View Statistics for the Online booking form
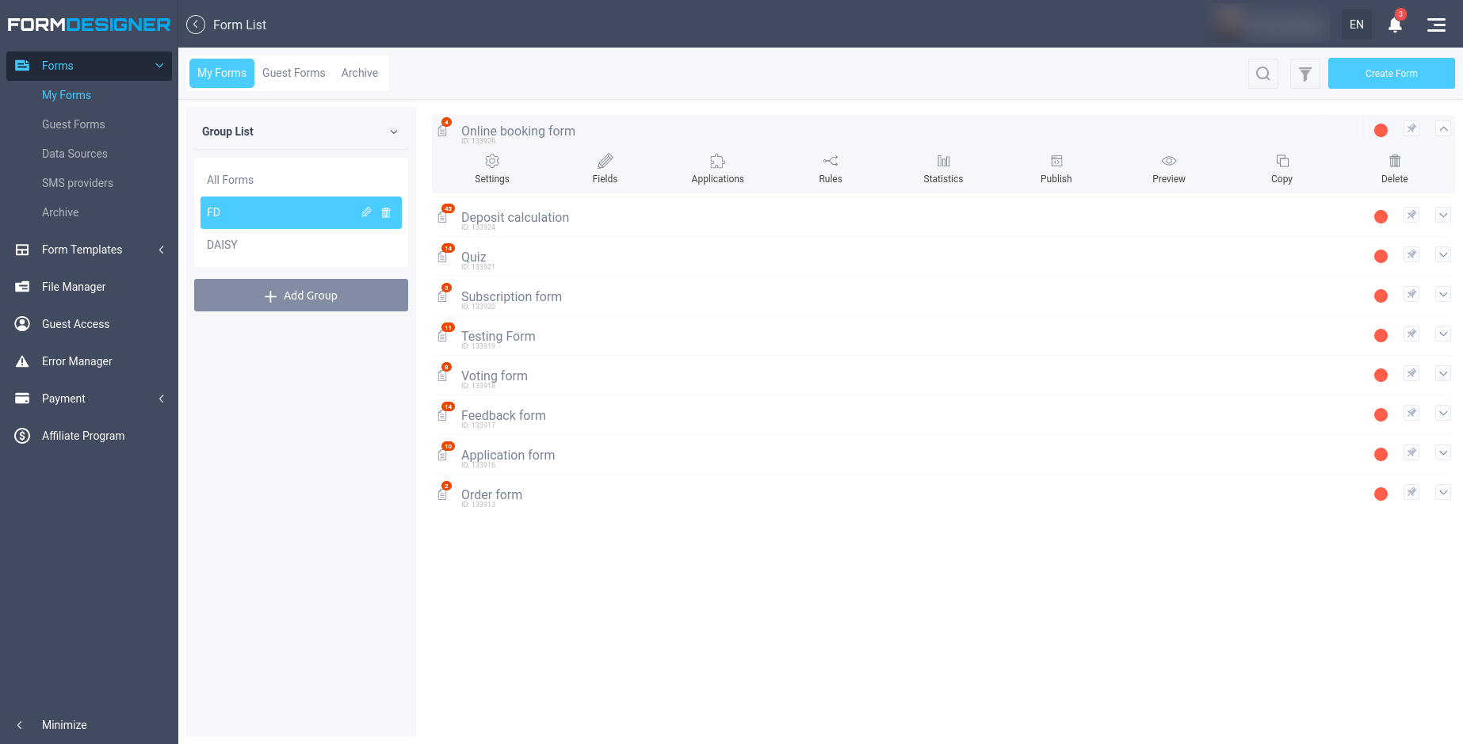The width and height of the screenshot is (1463, 744). [942, 167]
